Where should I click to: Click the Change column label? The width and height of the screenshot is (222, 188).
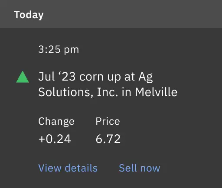(x=56, y=121)
